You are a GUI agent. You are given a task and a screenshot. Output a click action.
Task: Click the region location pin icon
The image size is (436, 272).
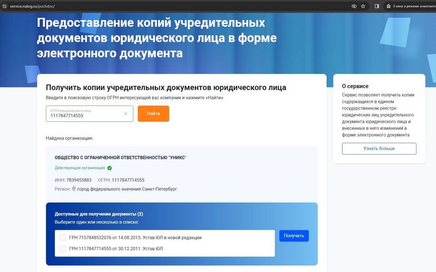click(74, 189)
